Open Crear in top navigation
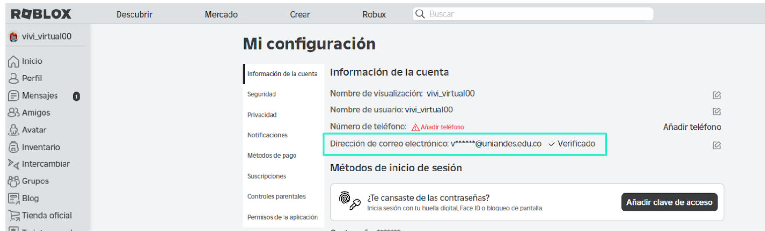The height and width of the screenshot is (231, 765). pos(300,15)
